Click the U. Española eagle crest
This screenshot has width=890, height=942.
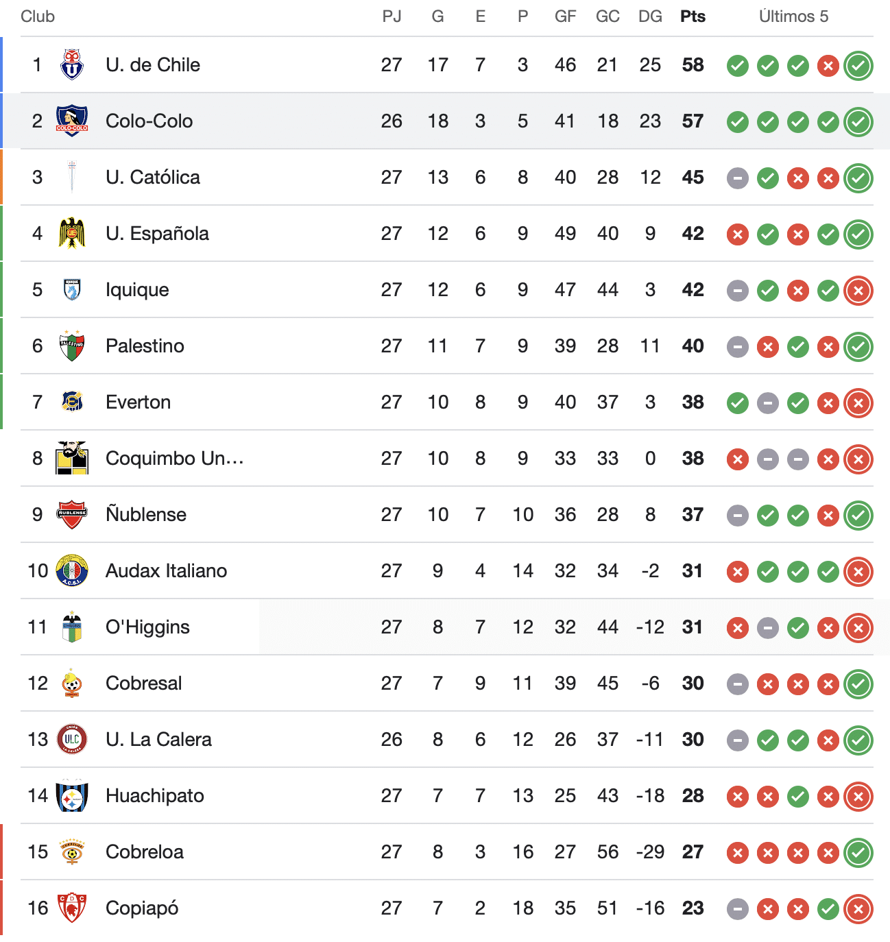72,234
